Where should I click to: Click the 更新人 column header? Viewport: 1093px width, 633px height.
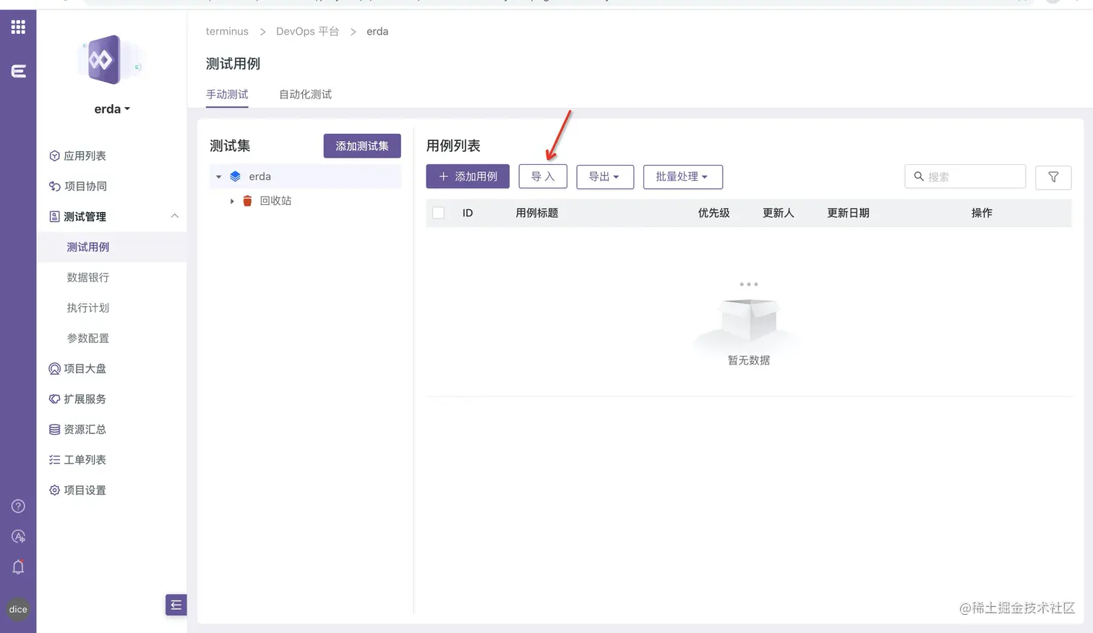(779, 213)
